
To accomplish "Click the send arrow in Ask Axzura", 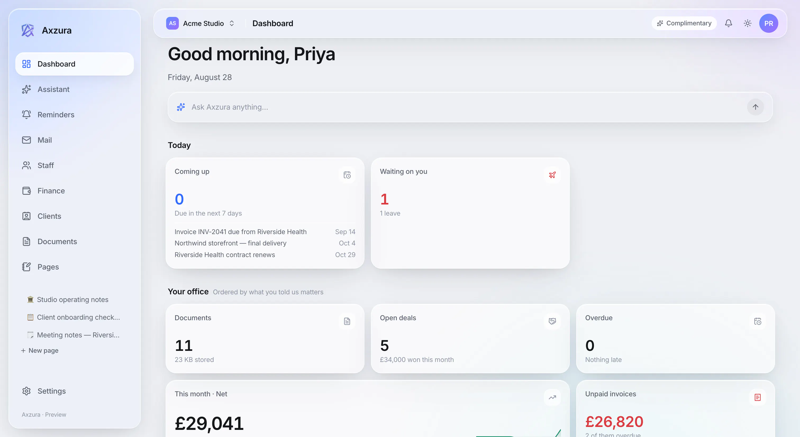I will point(755,107).
